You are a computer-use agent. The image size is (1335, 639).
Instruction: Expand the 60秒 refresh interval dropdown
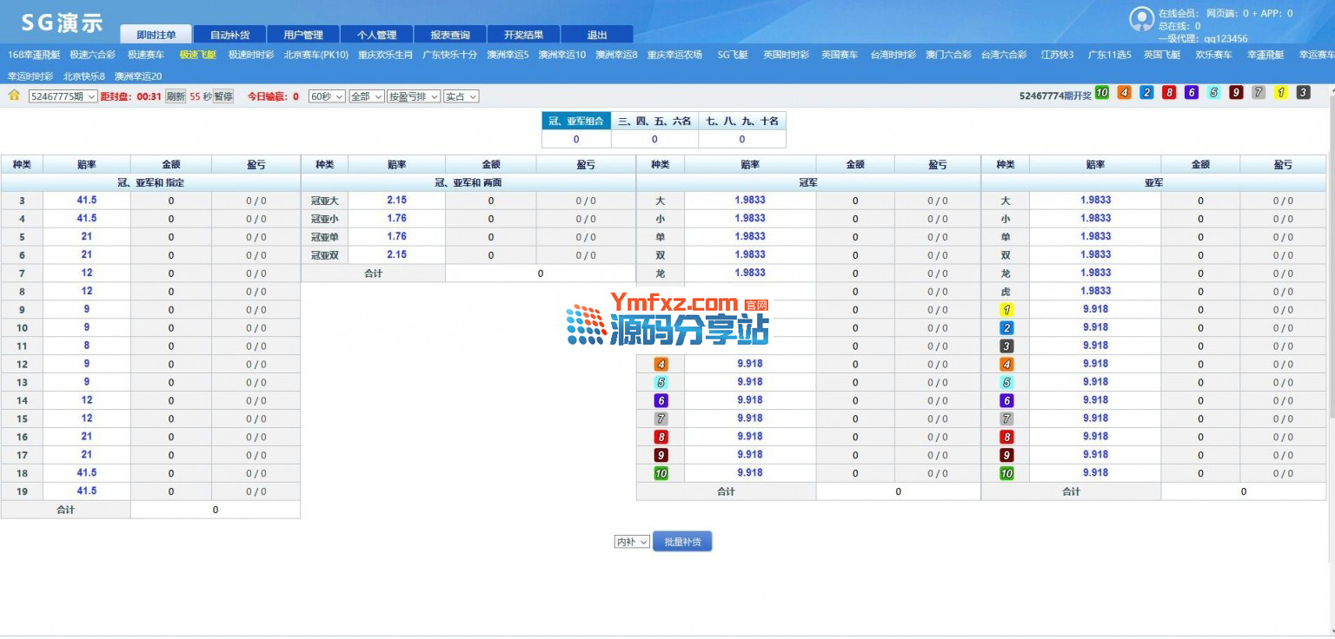[327, 96]
